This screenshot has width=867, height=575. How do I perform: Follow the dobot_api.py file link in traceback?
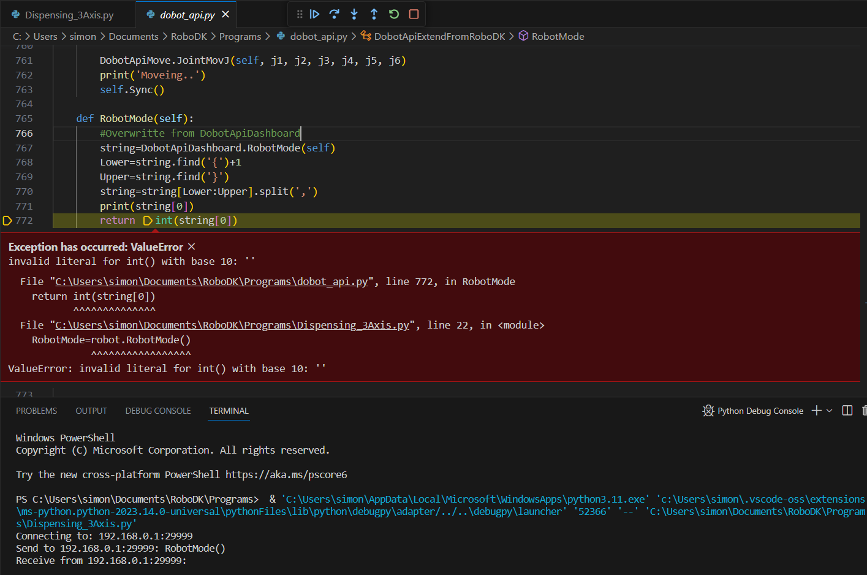coord(211,282)
